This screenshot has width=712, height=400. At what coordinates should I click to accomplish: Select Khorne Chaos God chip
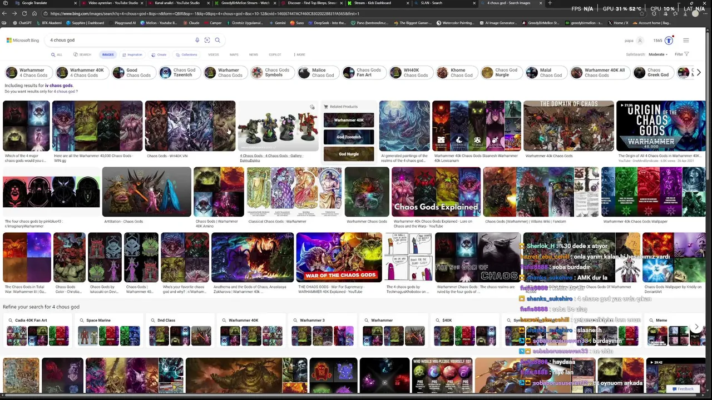coord(456,73)
